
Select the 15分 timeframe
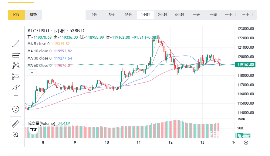128,15
